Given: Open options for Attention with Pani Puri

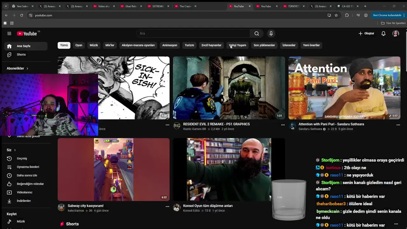Looking at the screenshot, I should click(398, 125).
